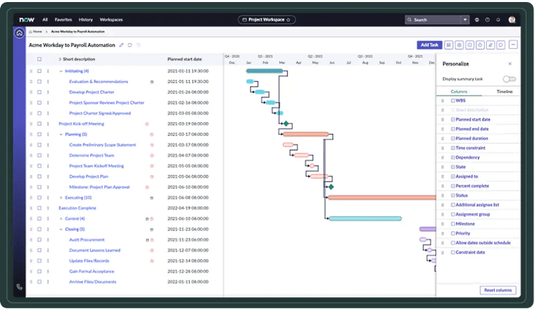
Task: Click the ServiceNow 'now' logo
Action: (26, 20)
